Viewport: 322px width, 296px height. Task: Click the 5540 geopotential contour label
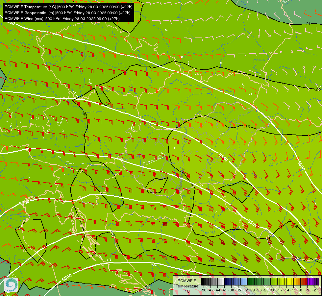(24, 203)
